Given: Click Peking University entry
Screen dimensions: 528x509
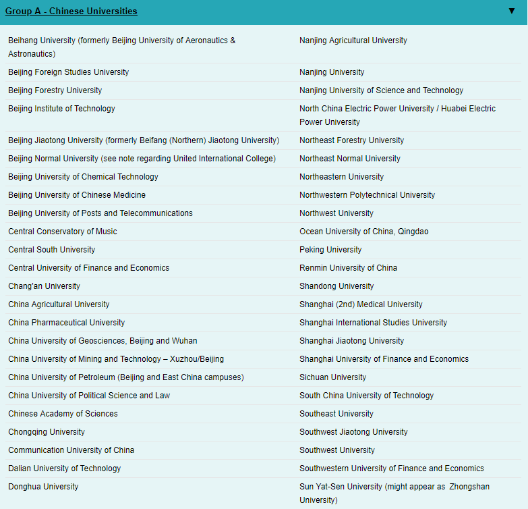Looking at the screenshot, I should coord(330,250).
